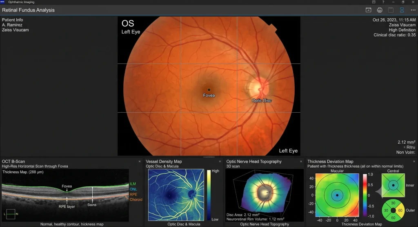Open the three-dot more options menu
418x227 pixels.
coord(413,10)
